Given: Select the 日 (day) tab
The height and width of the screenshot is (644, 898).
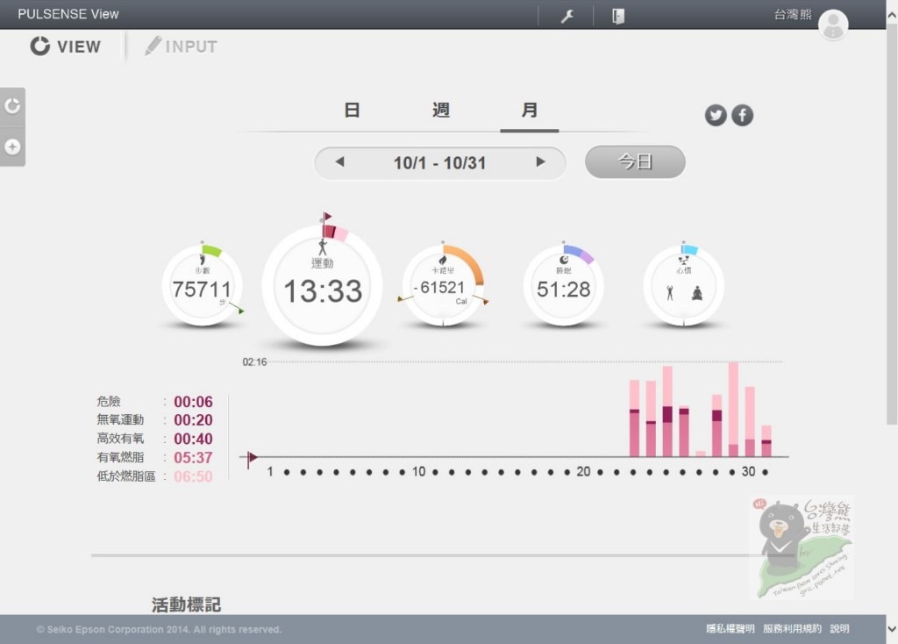Looking at the screenshot, I should 352,110.
